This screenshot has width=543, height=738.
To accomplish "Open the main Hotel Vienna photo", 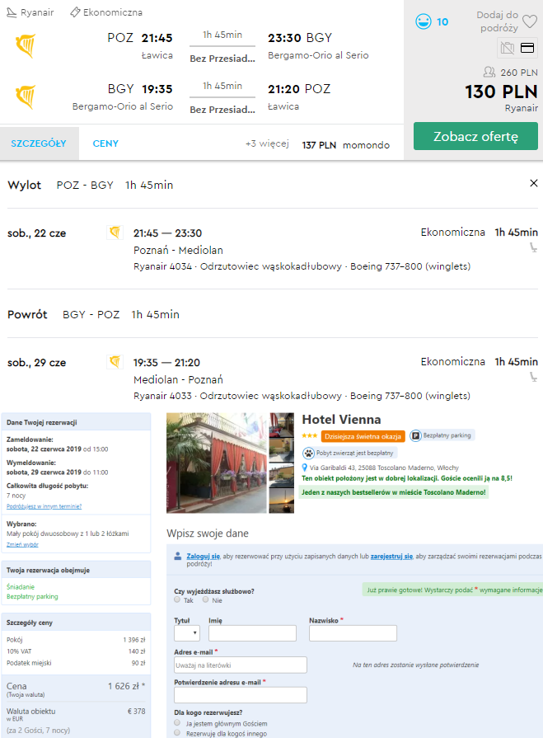I will [216, 463].
